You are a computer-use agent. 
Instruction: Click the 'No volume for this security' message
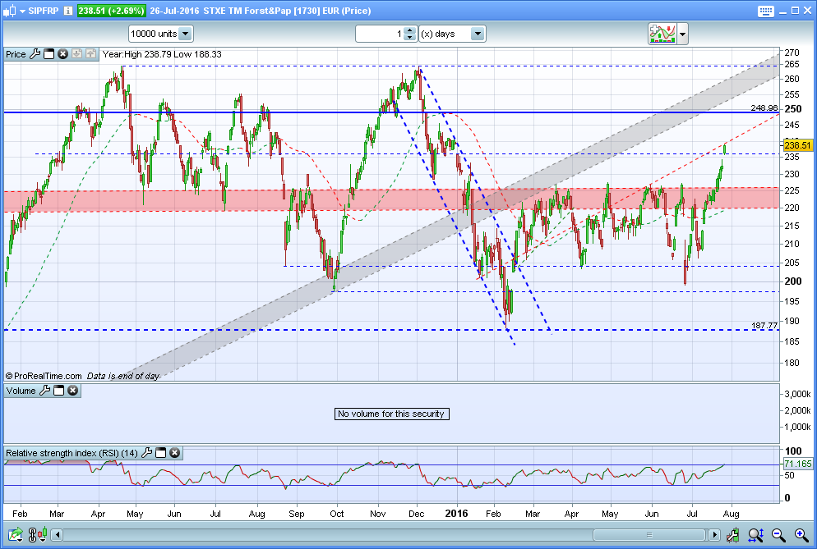pos(391,414)
